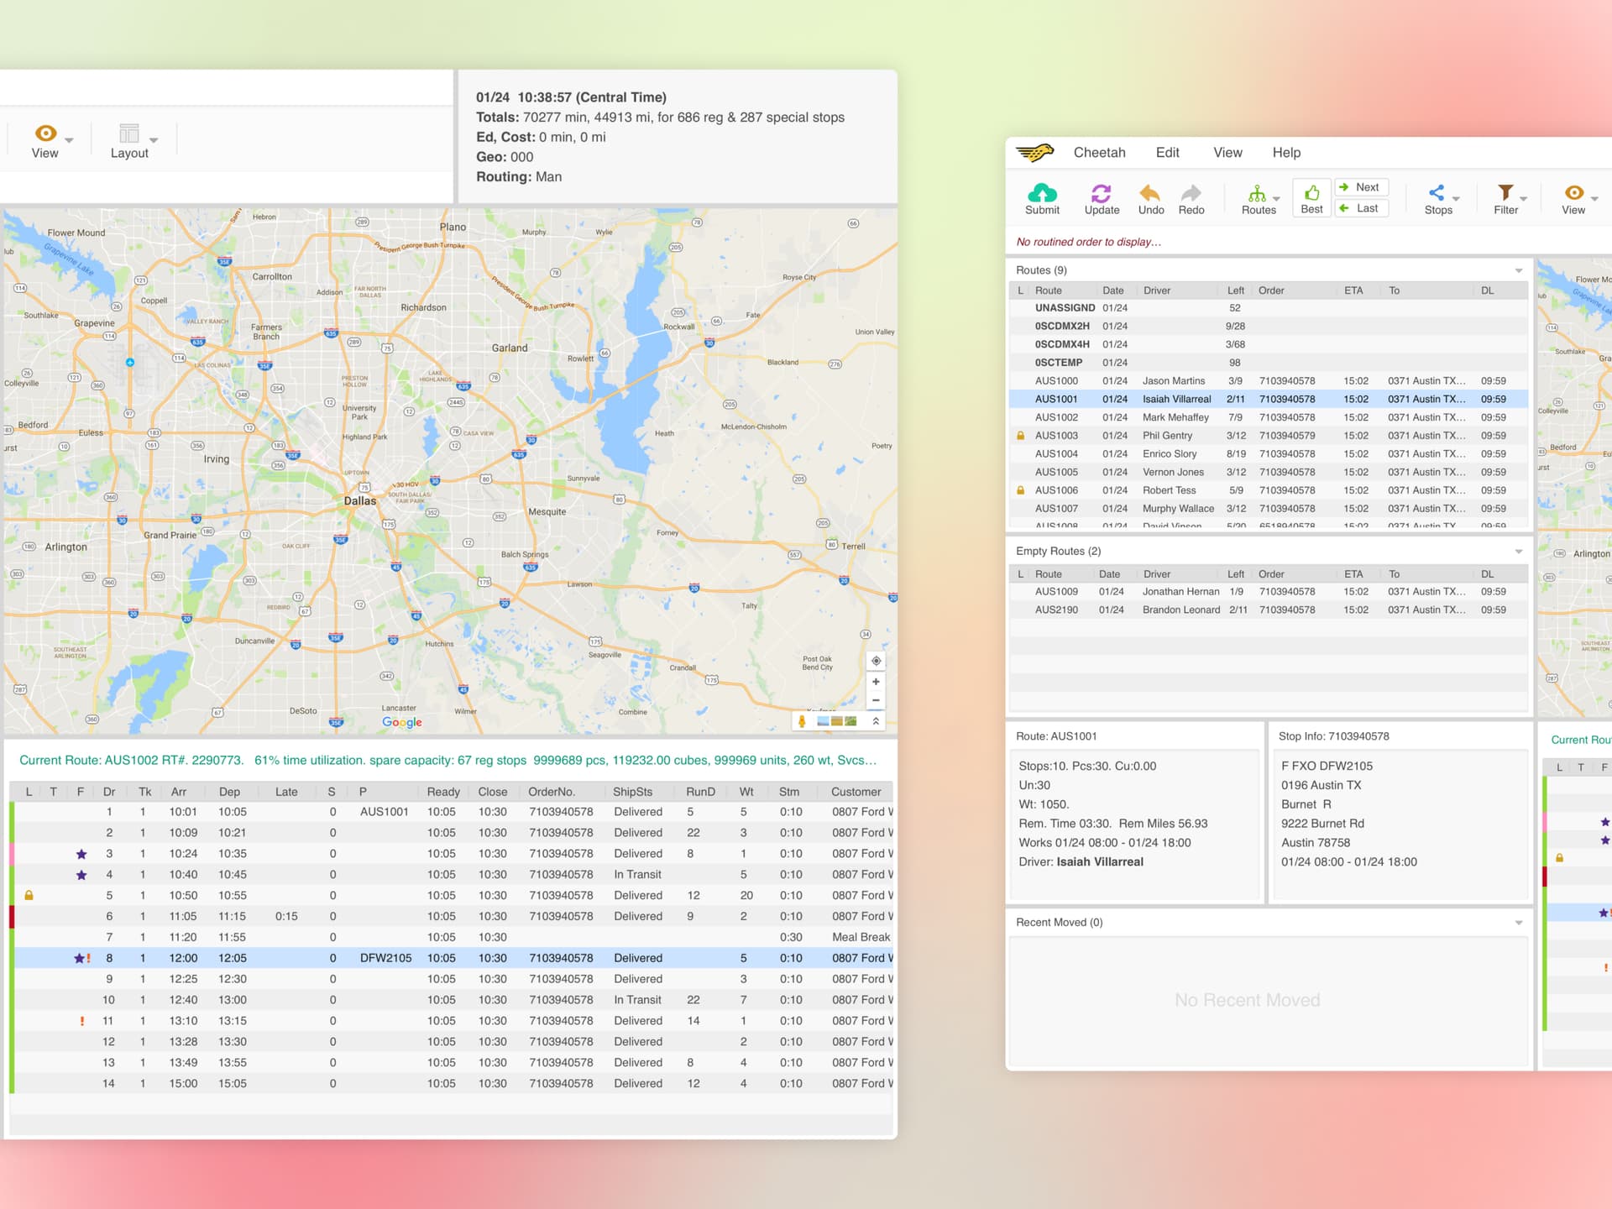The width and height of the screenshot is (1612, 1209).
Task: Collapse the map controls chevron
Action: [876, 721]
